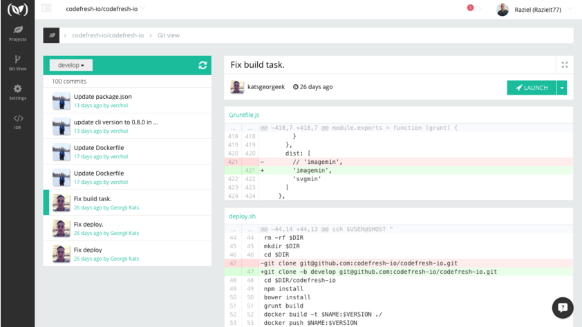Launch this commit

(x=532, y=88)
